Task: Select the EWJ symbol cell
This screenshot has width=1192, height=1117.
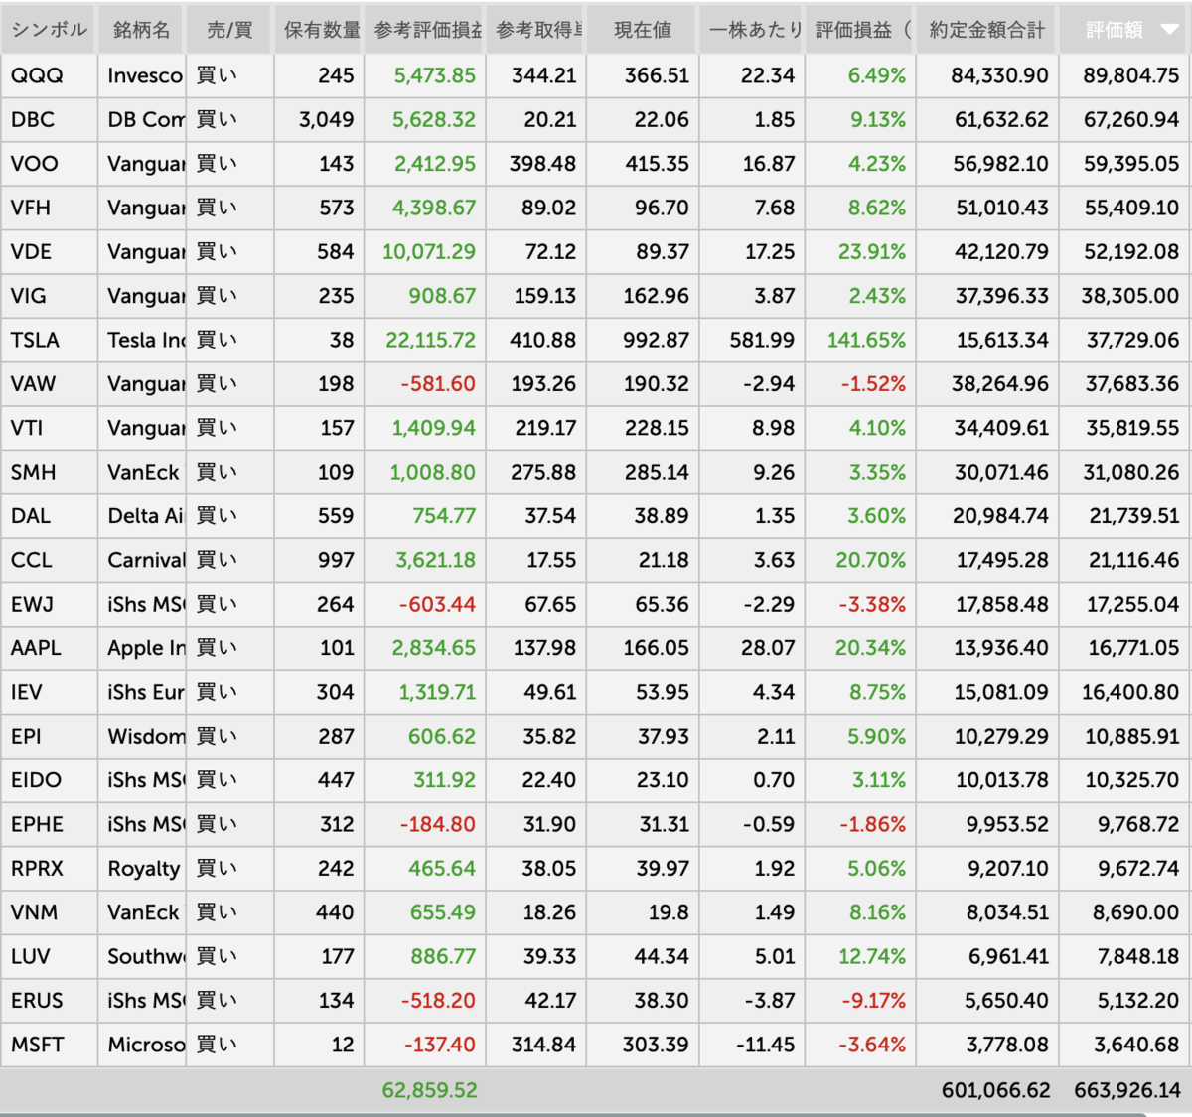Action: [49, 604]
